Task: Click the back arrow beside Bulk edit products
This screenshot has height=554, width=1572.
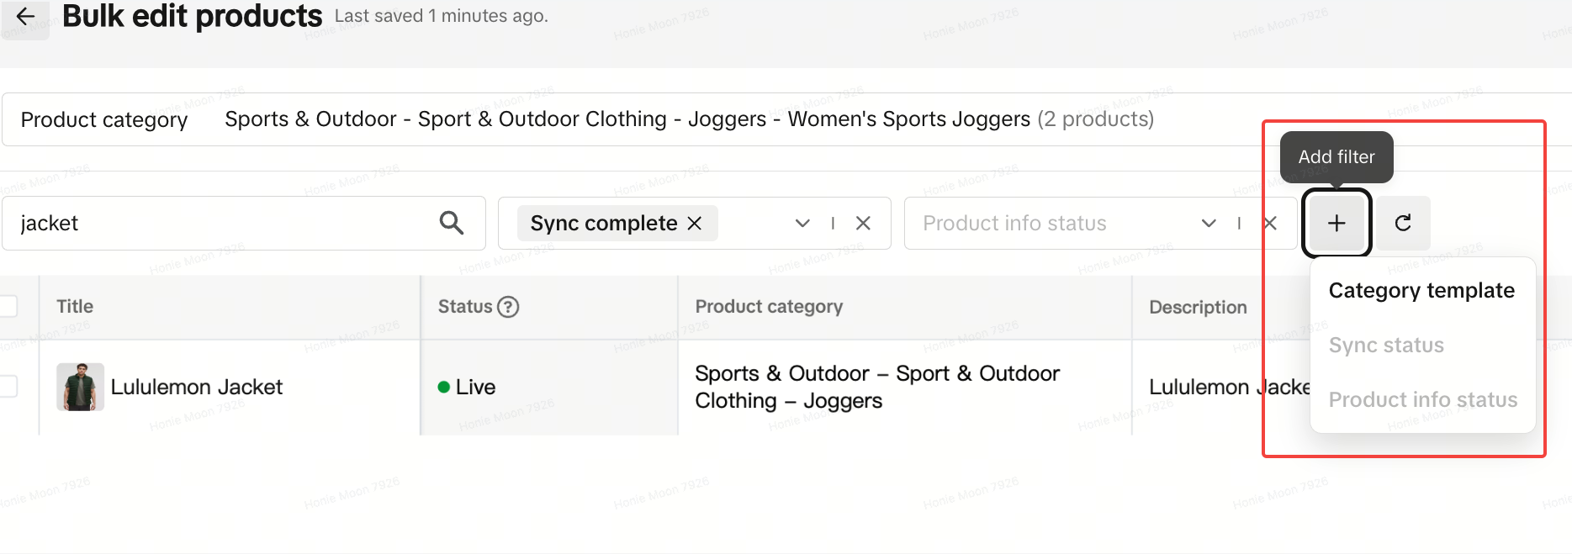Action: (x=25, y=16)
